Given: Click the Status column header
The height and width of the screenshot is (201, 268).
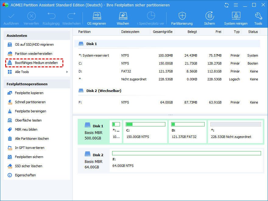Looking at the screenshot, I should pyautogui.click(x=253, y=32).
